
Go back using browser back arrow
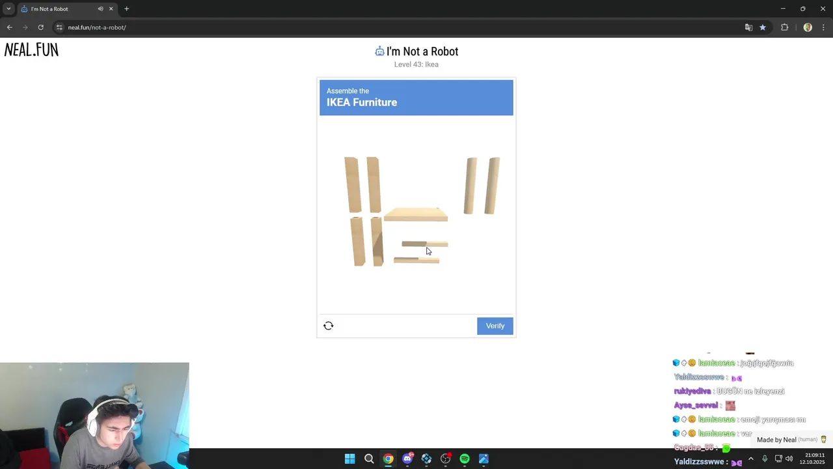[9, 27]
